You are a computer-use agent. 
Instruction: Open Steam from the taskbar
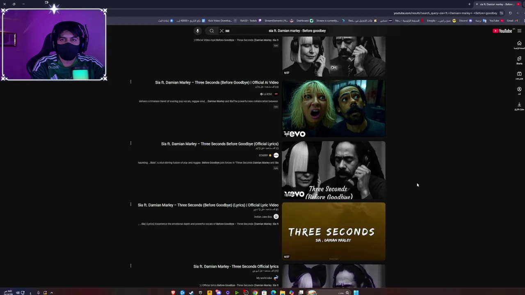(x=191, y=293)
